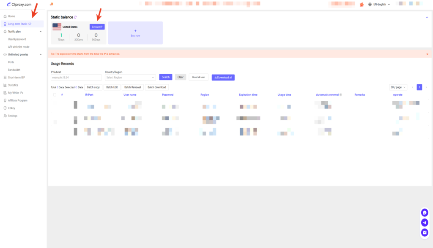This screenshot has height=248, width=433.
Task: Collapse the Static balance panel
Action: click(x=427, y=17)
